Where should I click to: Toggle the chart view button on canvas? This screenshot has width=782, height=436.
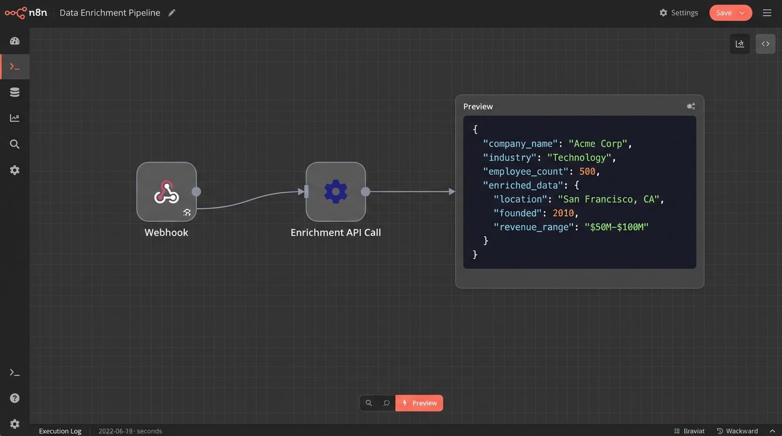point(739,44)
